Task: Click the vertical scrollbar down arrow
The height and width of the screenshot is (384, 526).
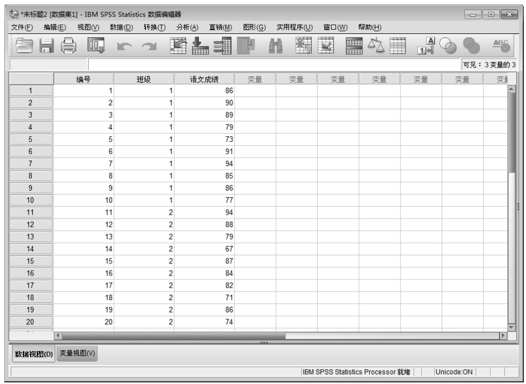Action: (x=511, y=328)
